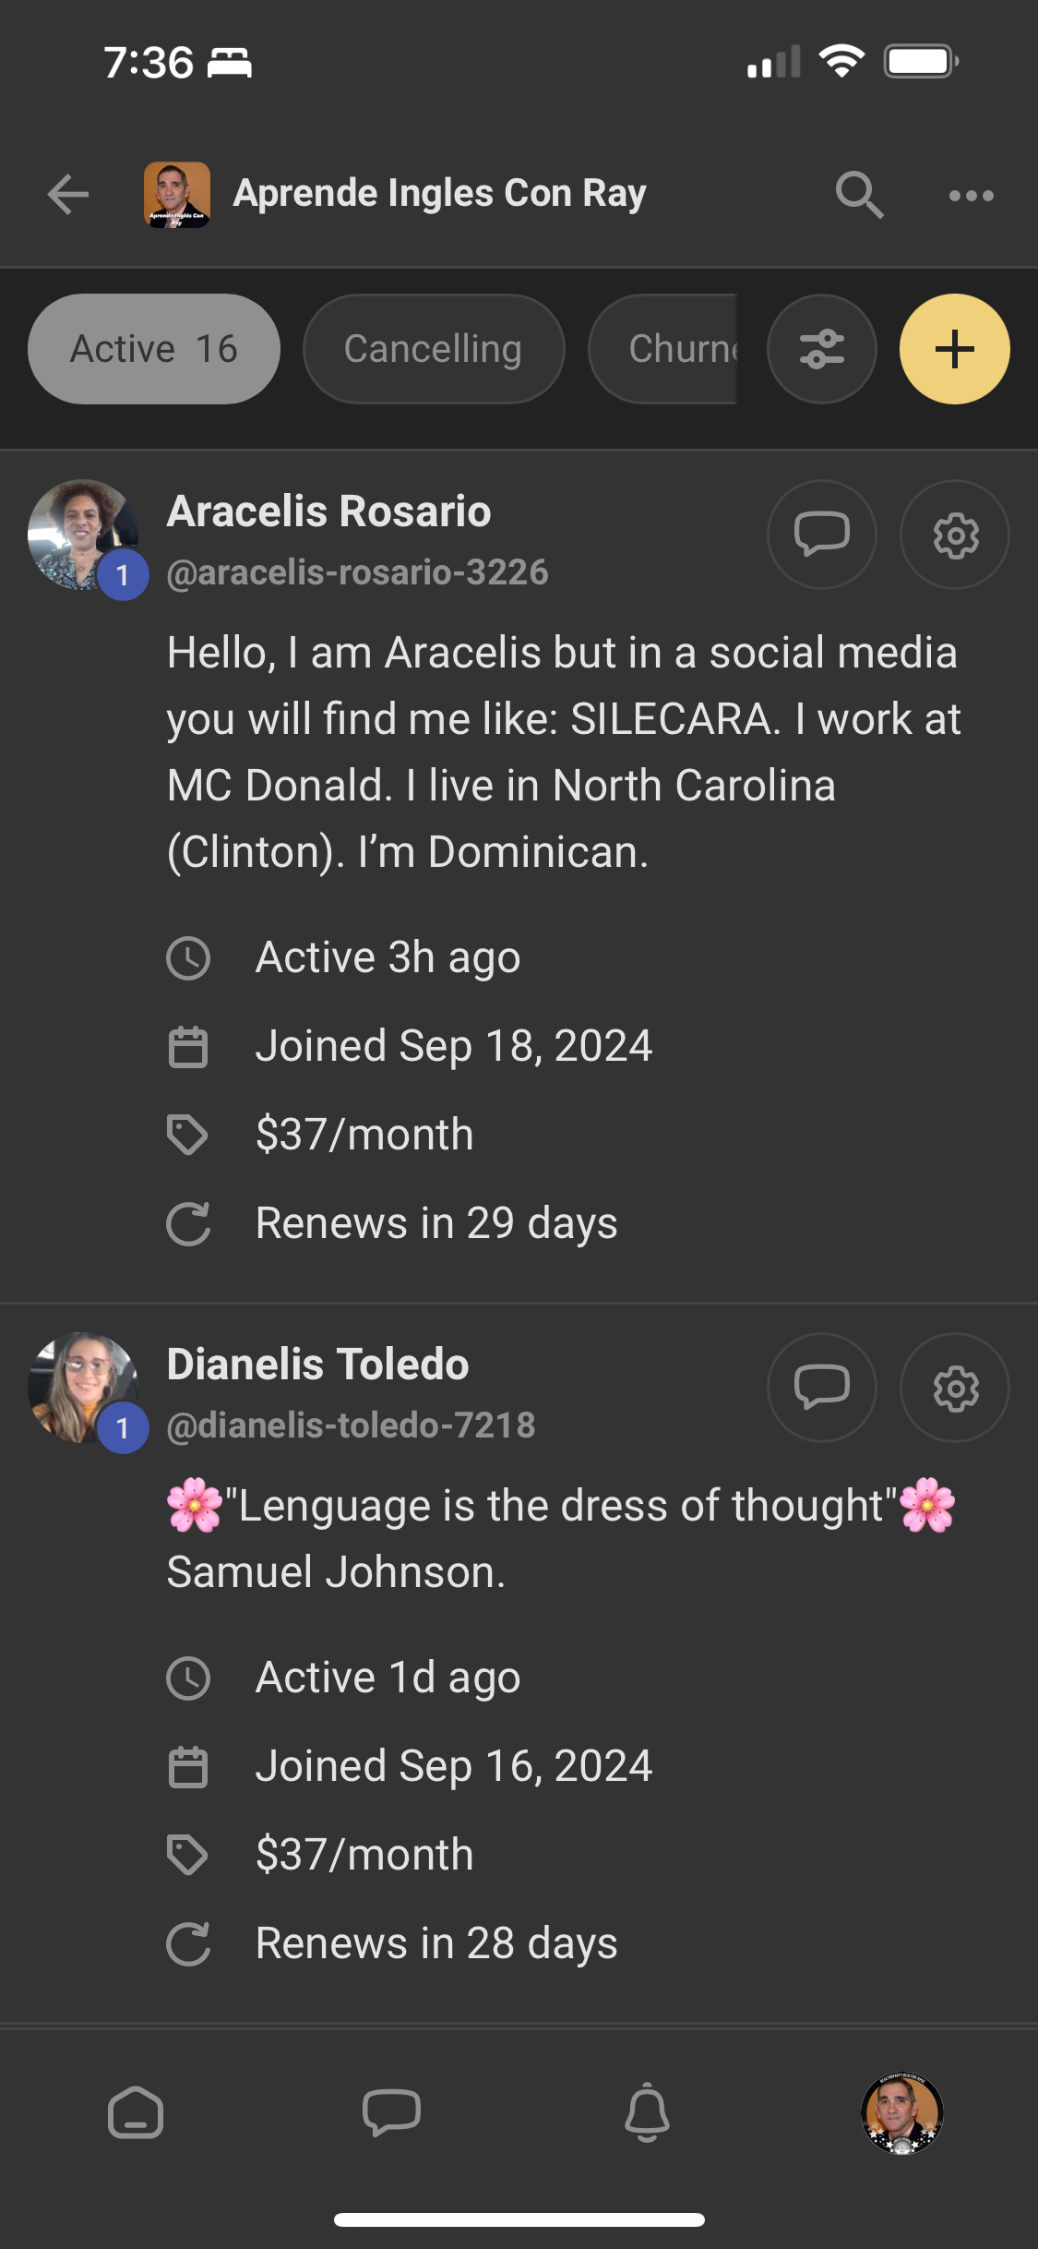Viewport: 1038px width, 2249px height.
Task: Message Aracelis Rosario via chat icon
Action: click(x=821, y=535)
